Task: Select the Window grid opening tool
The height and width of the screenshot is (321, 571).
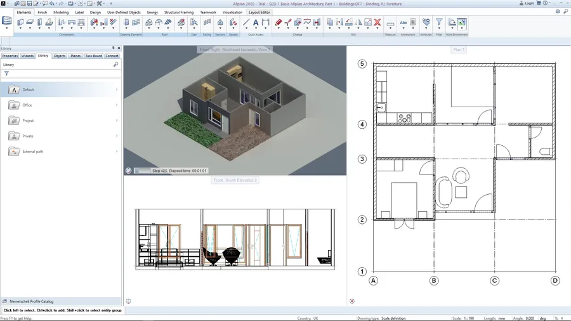Action: 136,23
